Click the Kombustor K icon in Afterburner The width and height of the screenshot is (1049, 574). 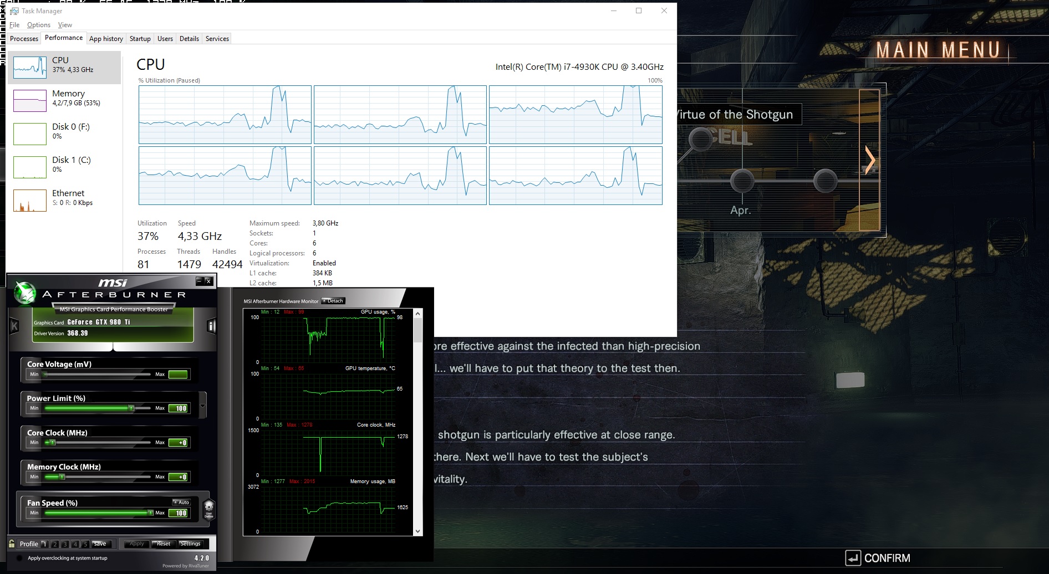[x=14, y=326]
